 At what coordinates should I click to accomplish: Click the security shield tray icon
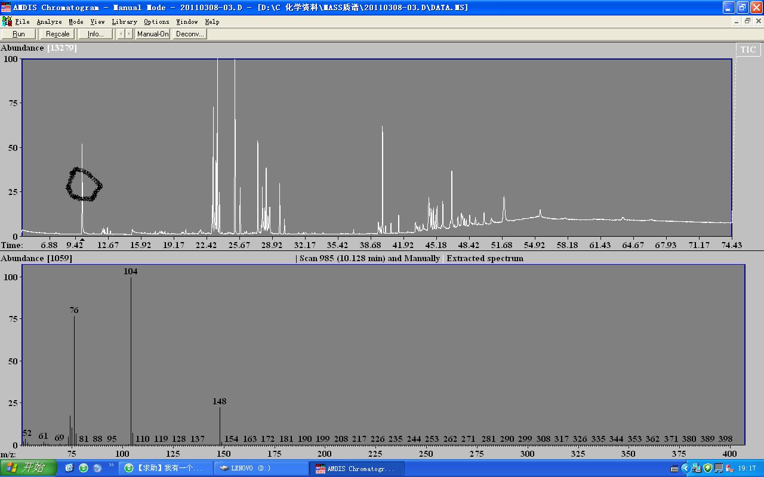pyautogui.click(x=708, y=468)
